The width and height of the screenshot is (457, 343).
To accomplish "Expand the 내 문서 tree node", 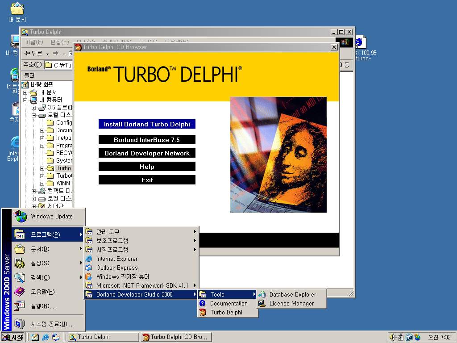I will (x=25, y=92).
